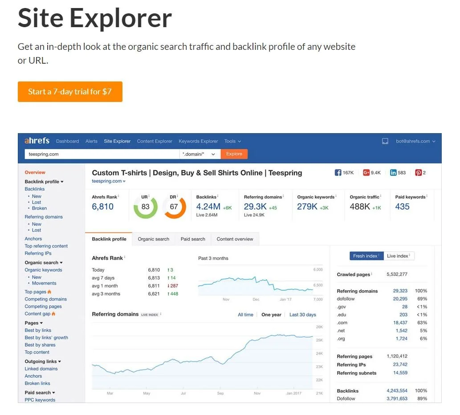
Task: Click the ahrefs logo
Action: (37, 141)
